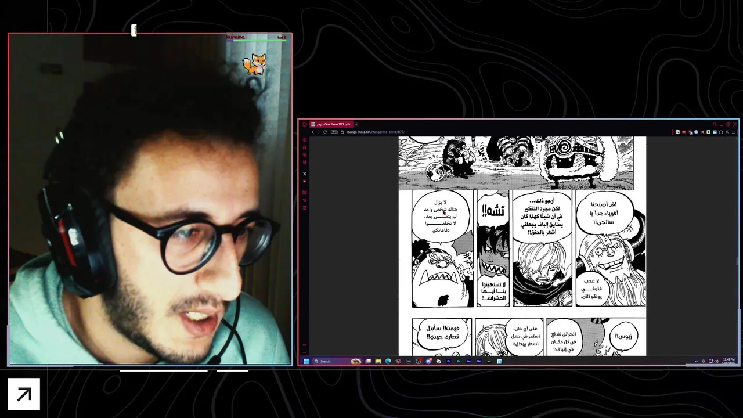
Task: Open the Windows Start button
Action: 306,361
